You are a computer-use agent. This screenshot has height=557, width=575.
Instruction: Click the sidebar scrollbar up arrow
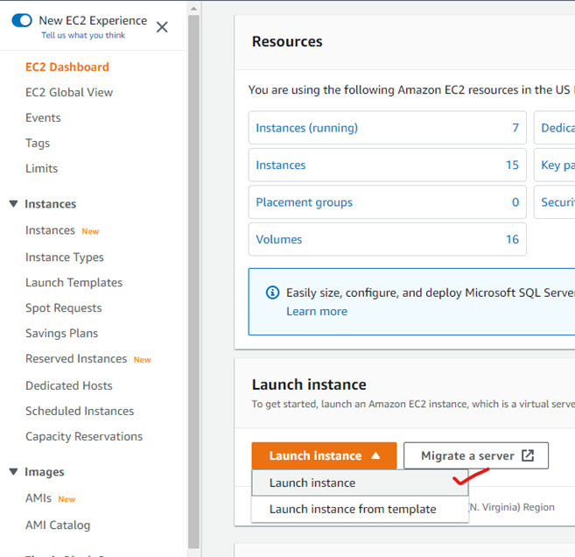(x=194, y=8)
